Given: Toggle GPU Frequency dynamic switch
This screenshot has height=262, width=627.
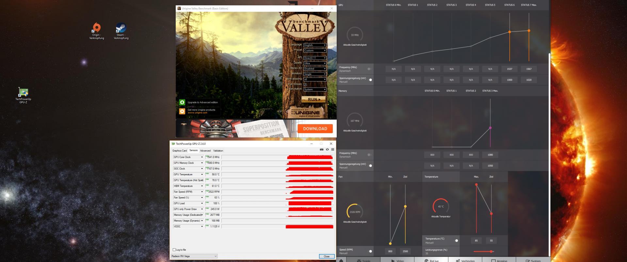Looking at the screenshot, I should (369, 69).
